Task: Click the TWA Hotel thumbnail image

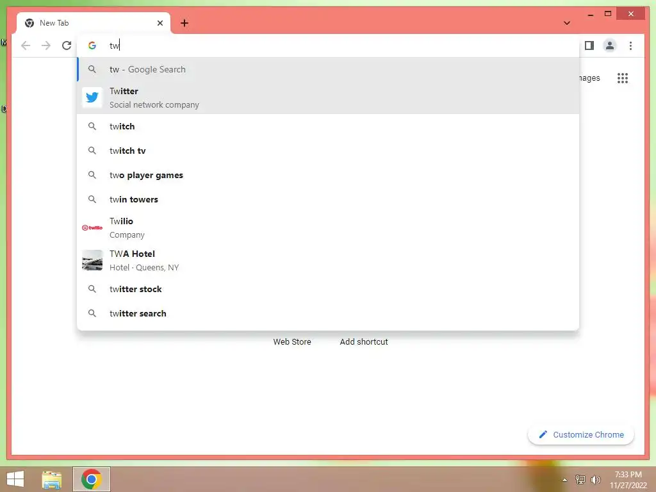Action: tap(92, 260)
